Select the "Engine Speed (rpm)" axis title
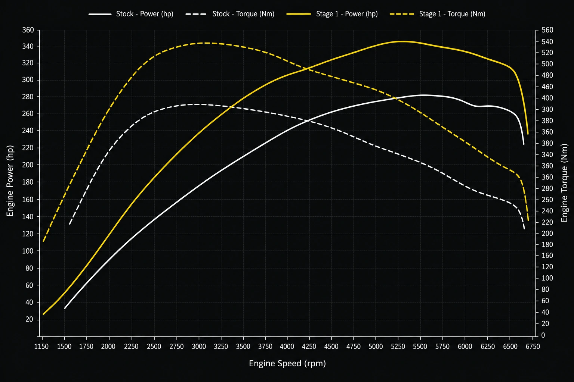Screen dimensions: 574x382 (x=287, y=363)
